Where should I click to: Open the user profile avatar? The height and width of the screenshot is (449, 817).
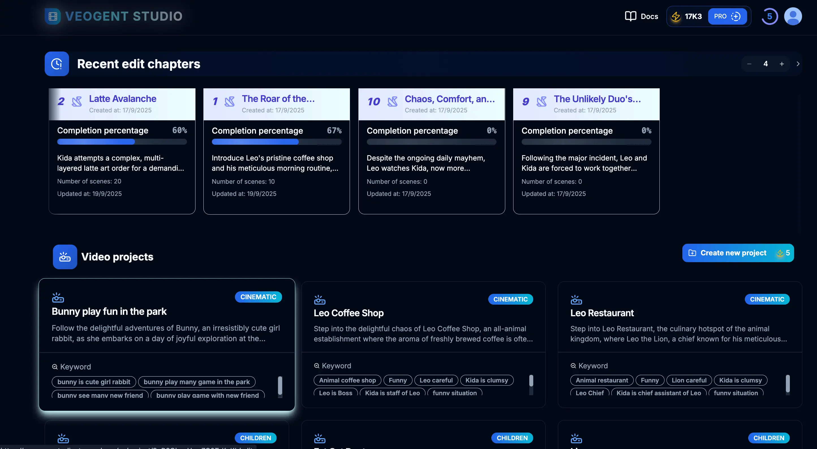point(793,16)
